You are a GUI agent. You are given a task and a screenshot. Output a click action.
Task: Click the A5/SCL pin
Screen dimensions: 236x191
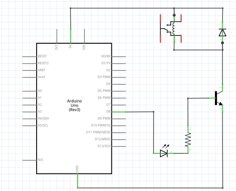[x=30, y=126]
